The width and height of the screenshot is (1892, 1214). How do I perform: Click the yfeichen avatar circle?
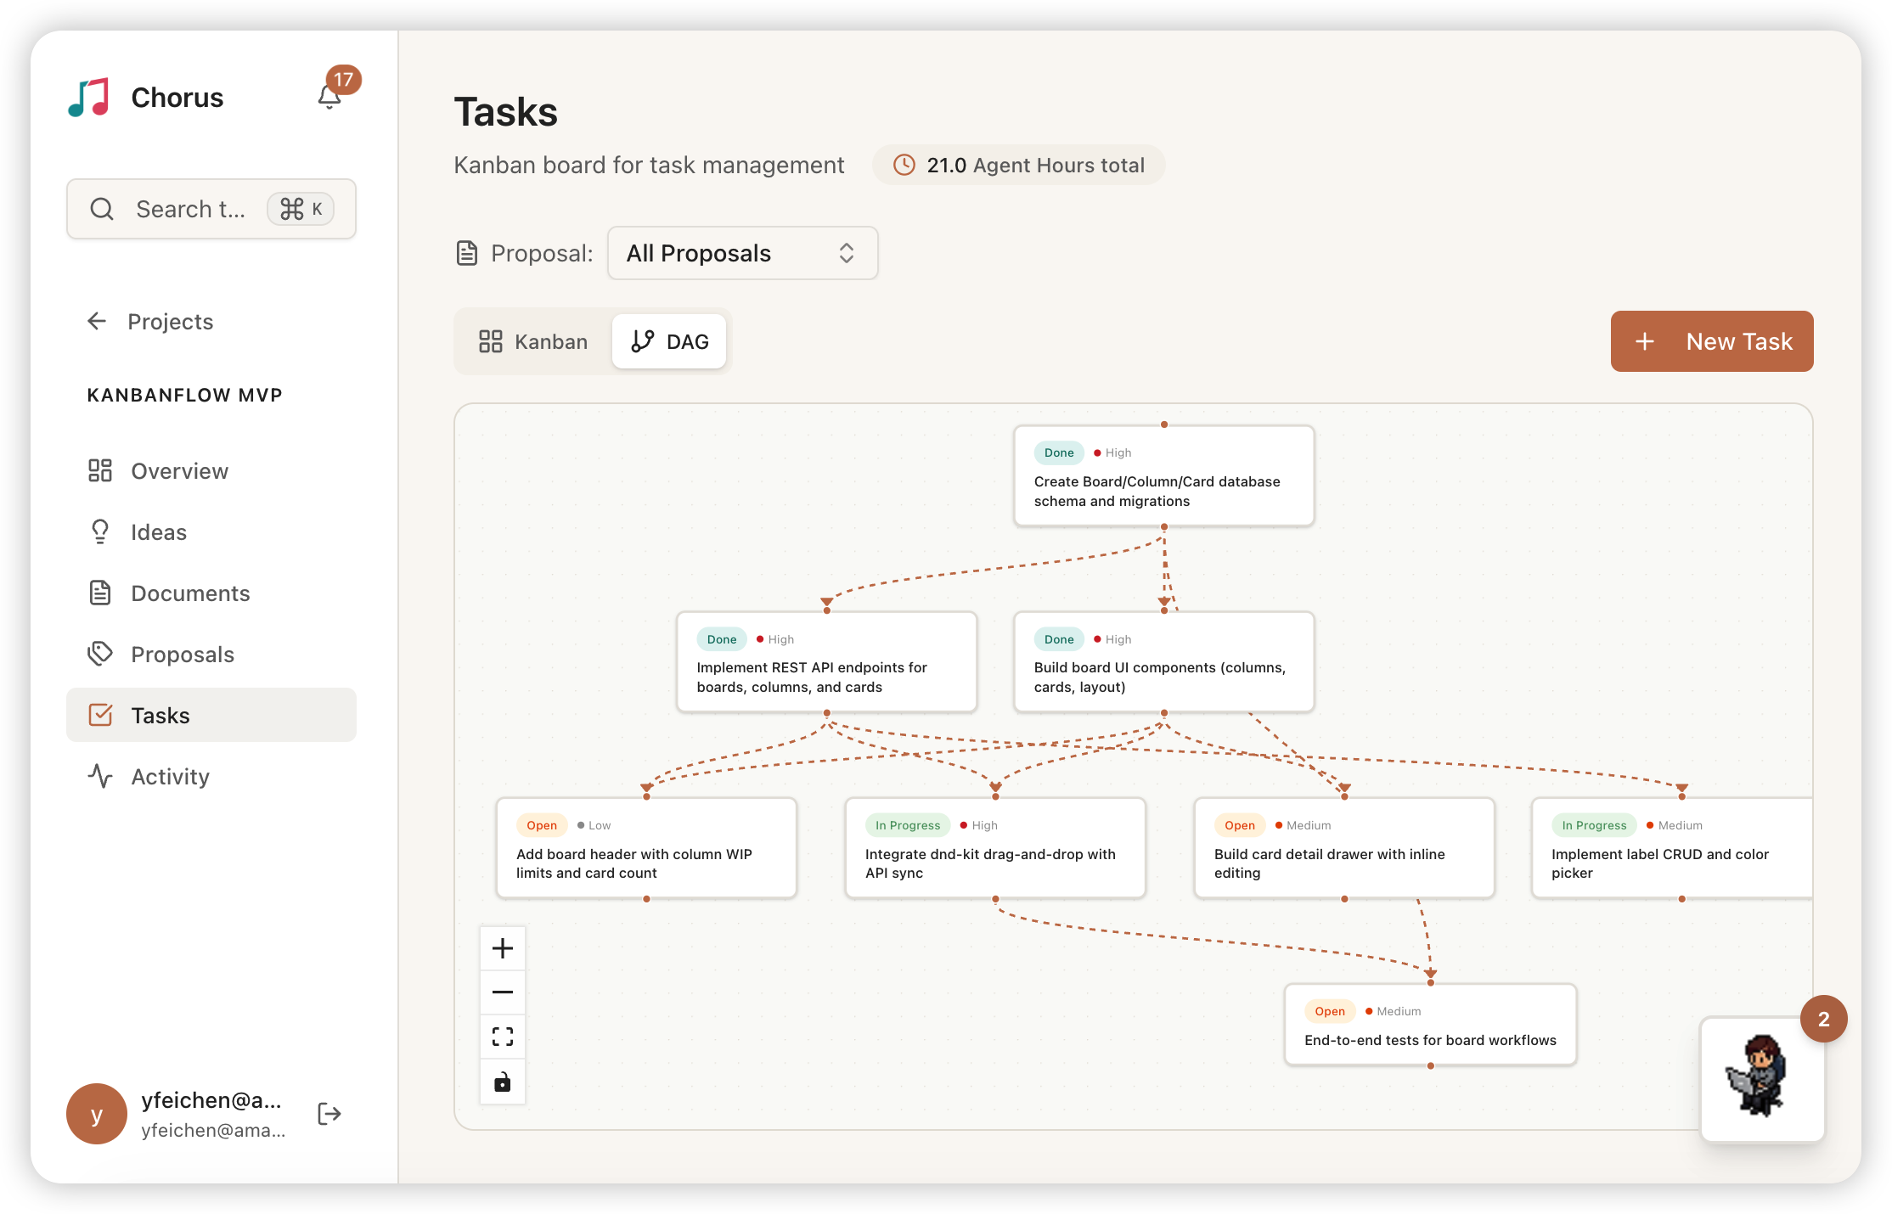96,1114
